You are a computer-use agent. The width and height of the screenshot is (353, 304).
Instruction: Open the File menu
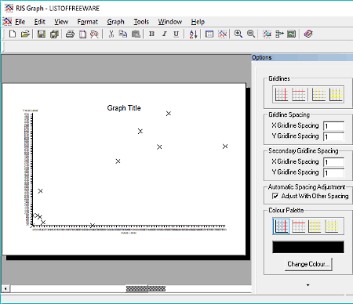(20, 22)
